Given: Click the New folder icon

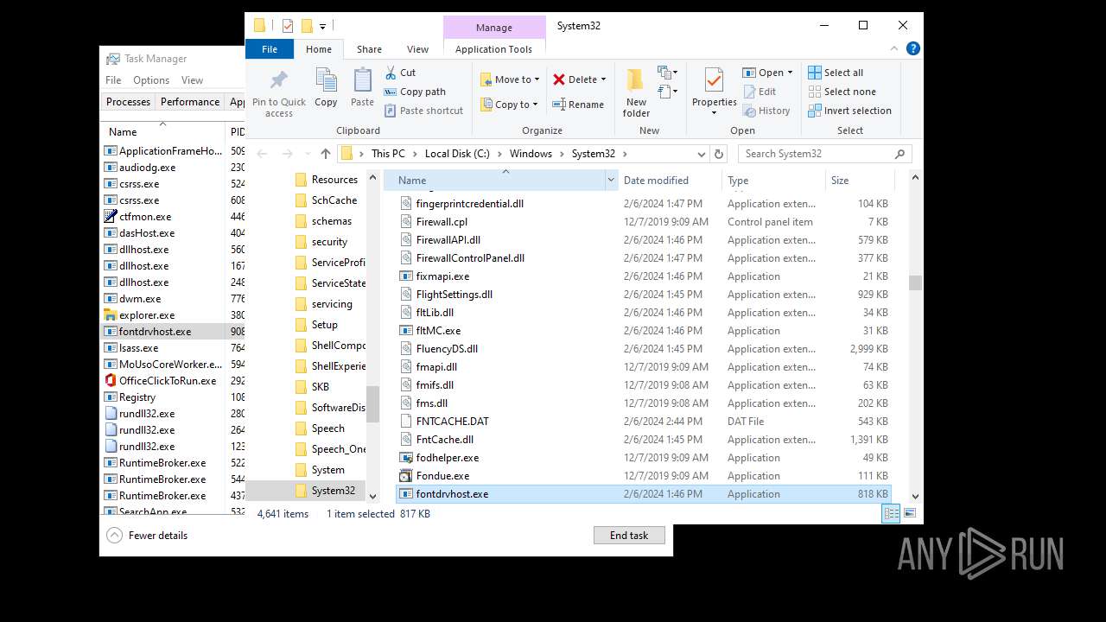Looking at the screenshot, I should pyautogui.click(x=636, y=79).
